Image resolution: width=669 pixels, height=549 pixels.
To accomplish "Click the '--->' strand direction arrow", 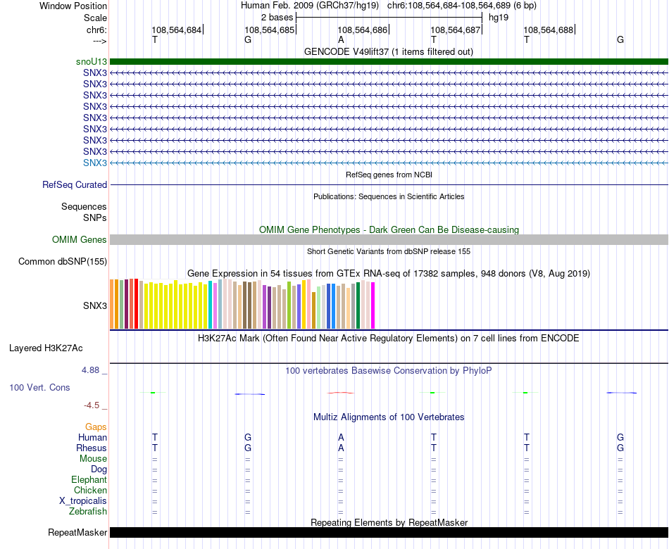I will pyautogui.click(x=100, y=41).
